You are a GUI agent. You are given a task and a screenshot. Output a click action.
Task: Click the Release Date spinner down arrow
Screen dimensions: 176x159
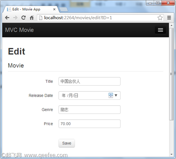tap(111, 97)
